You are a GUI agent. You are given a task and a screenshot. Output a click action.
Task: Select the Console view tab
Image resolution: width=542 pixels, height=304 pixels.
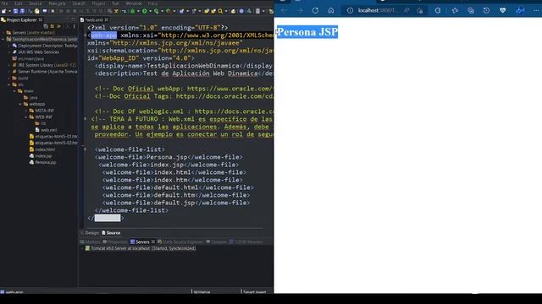pos(217,242)
